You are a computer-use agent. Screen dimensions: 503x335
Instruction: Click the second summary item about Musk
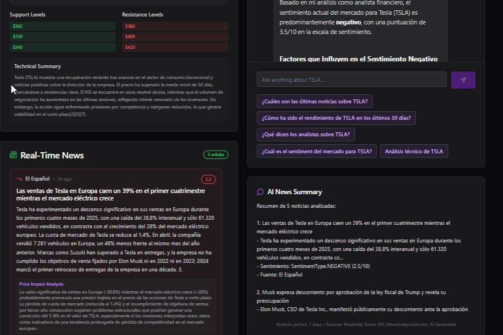[x=351, y=296]
